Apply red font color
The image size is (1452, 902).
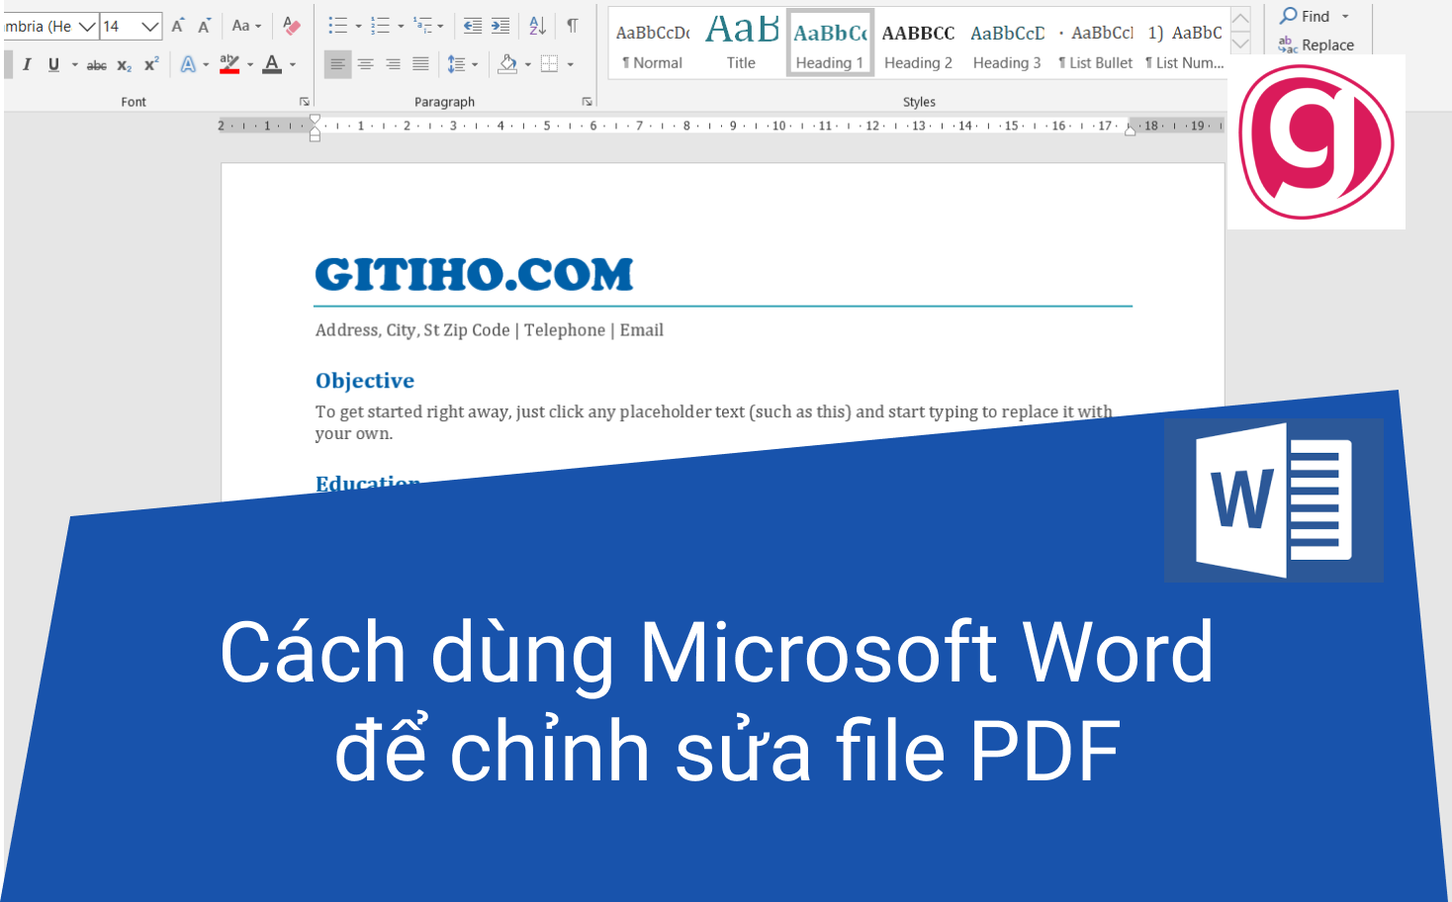pos(272,64)
